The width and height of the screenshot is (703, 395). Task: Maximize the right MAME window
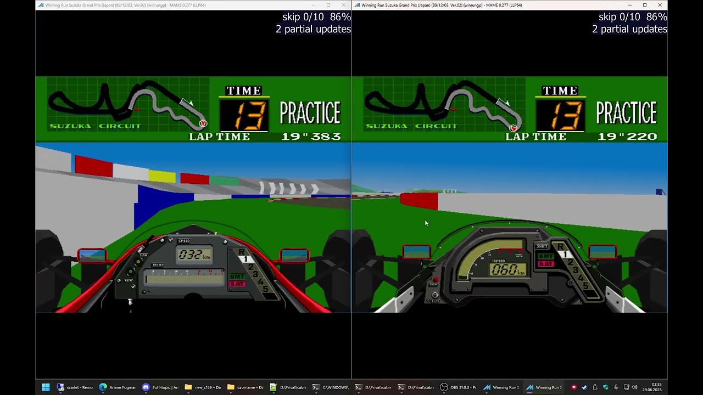[645, 5]
